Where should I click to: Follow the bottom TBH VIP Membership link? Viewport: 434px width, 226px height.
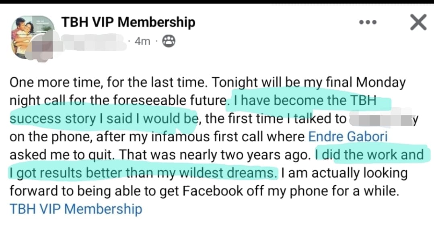[x=76, y=209]
